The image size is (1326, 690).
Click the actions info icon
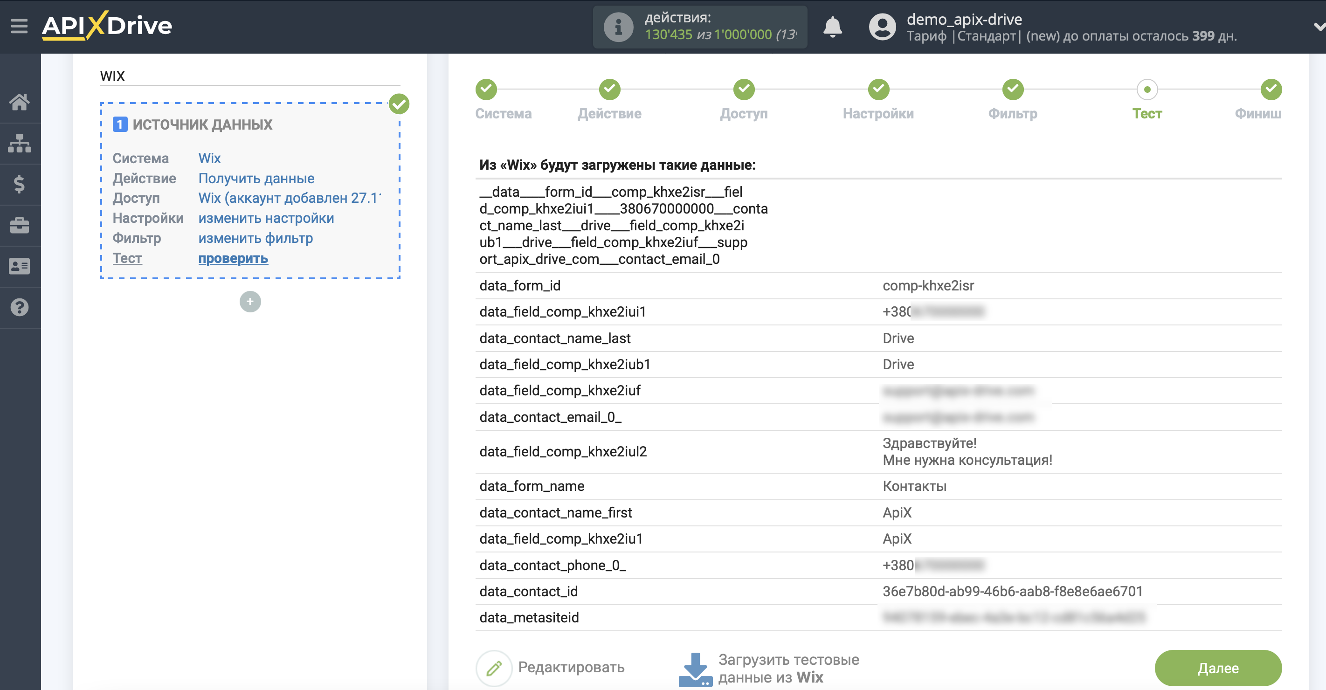tap(618, 27)
